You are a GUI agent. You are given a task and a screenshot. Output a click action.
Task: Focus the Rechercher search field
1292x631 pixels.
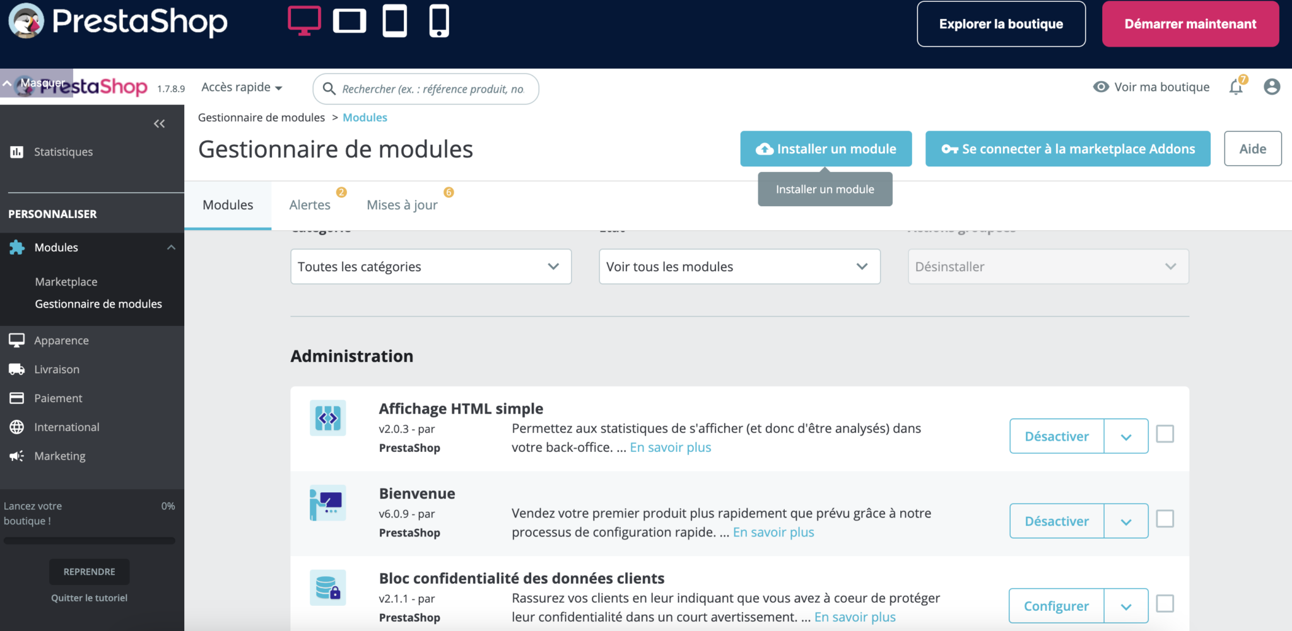point(433,89)
